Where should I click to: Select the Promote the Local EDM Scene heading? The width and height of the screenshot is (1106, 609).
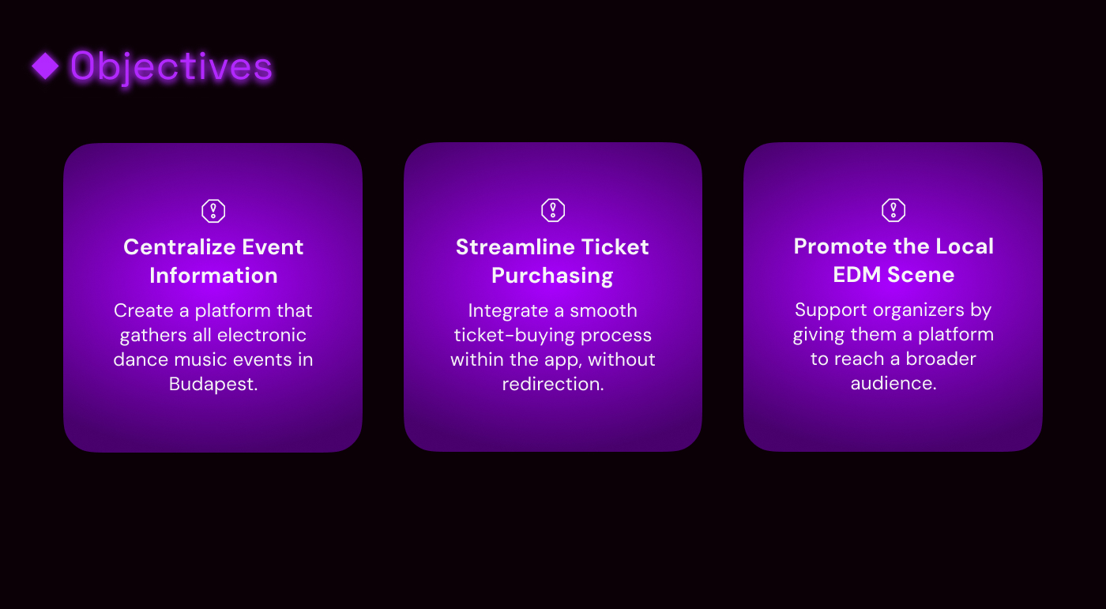893,260
